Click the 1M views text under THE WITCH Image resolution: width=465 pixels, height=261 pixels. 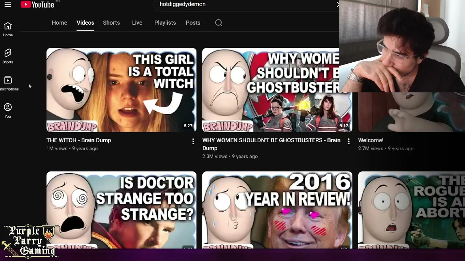point(57,148)
